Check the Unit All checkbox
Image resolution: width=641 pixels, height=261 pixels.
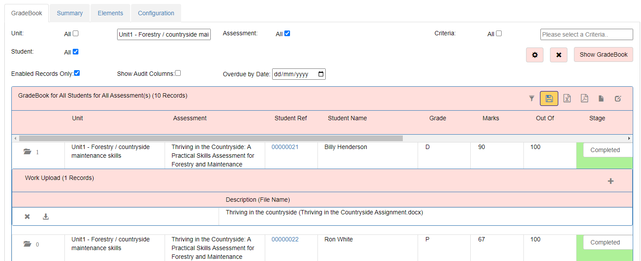(76, 34)
